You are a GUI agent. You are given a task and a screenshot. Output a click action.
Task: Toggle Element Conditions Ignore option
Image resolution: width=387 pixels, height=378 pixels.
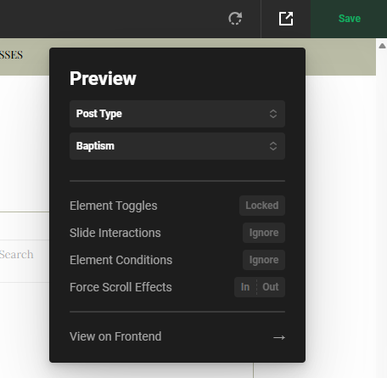pos(264,260)
